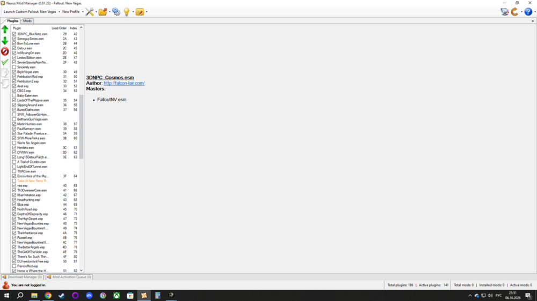Click the yellow lightbulb tips icon
Viewport: 537px width, 301px height.
coord(127,12)
